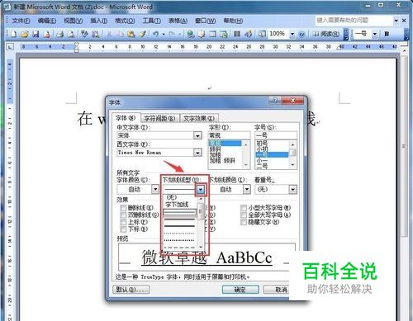Click the Redo arrow icon
Viewport: 413px width, 321px height.
click(x=172, y=34)
